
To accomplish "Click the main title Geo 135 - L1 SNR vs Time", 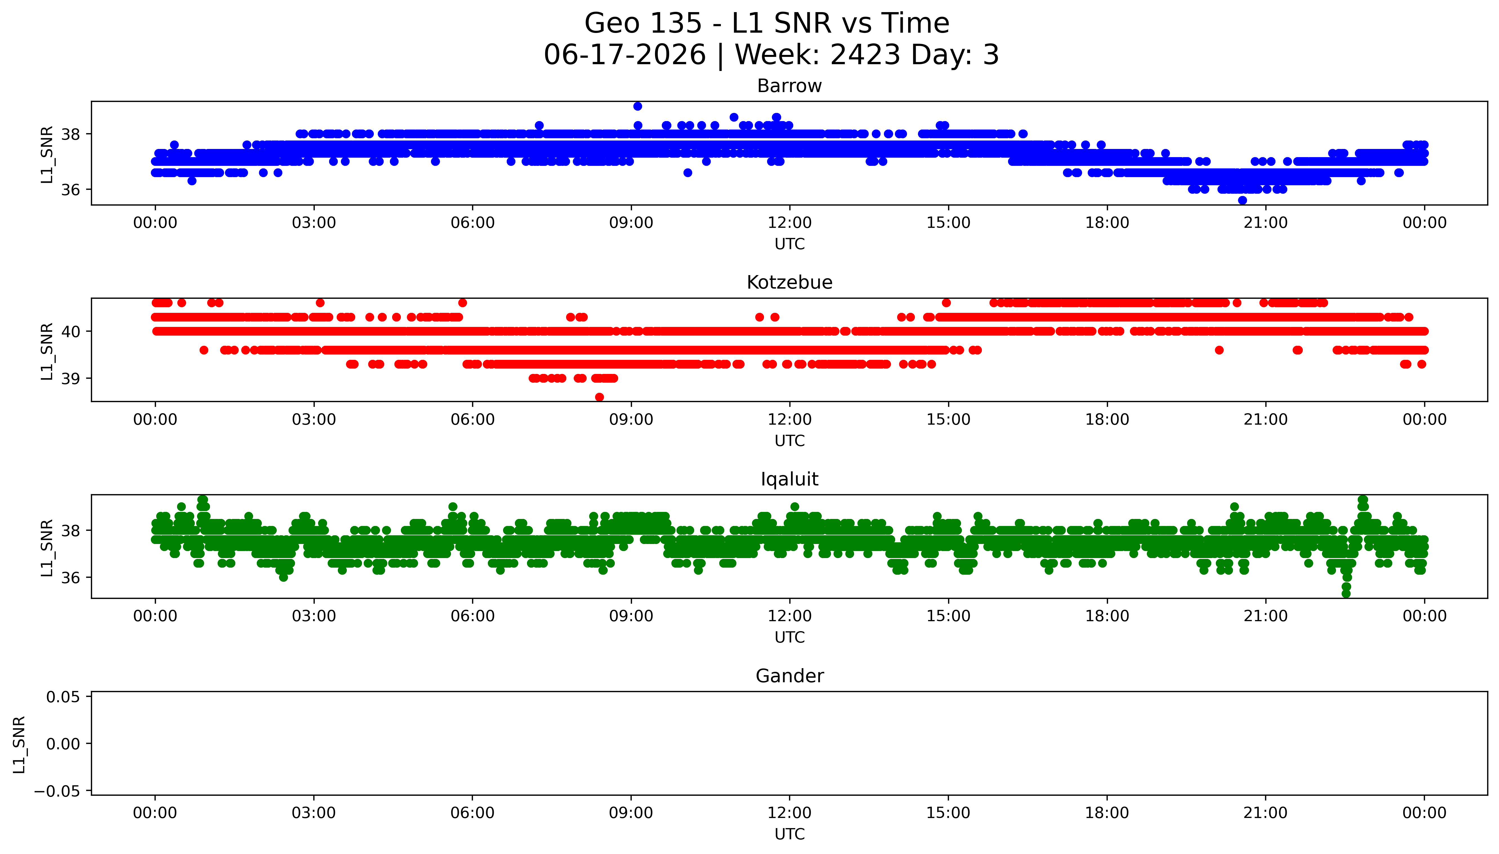I will (767, 24).
